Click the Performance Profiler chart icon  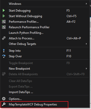(x=4, y=21)
